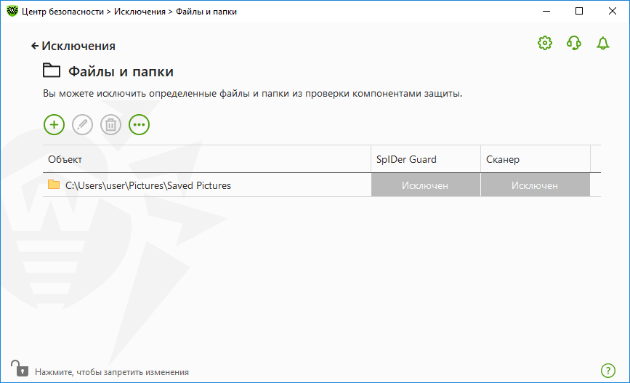Maximize the Security Center window
The width and height of the screenshot is (630, 383).
coord(579,11)
